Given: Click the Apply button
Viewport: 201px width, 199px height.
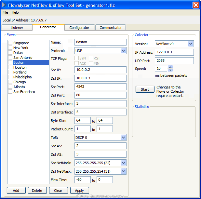Looking at the screenshot, I should (79, 191).
